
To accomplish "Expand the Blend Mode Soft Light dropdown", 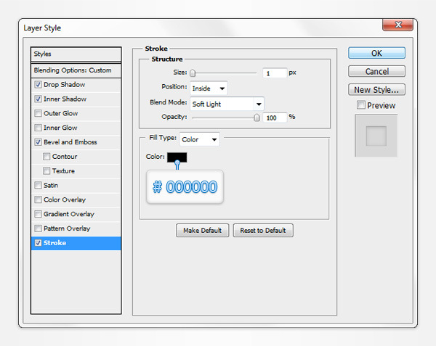I will pos(227,104).
